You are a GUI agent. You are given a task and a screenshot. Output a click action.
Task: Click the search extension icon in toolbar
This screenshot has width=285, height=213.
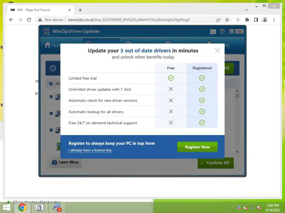coord(238,20)
